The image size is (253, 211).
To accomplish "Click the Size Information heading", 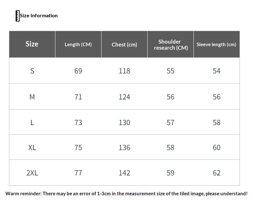I will 38,16.
